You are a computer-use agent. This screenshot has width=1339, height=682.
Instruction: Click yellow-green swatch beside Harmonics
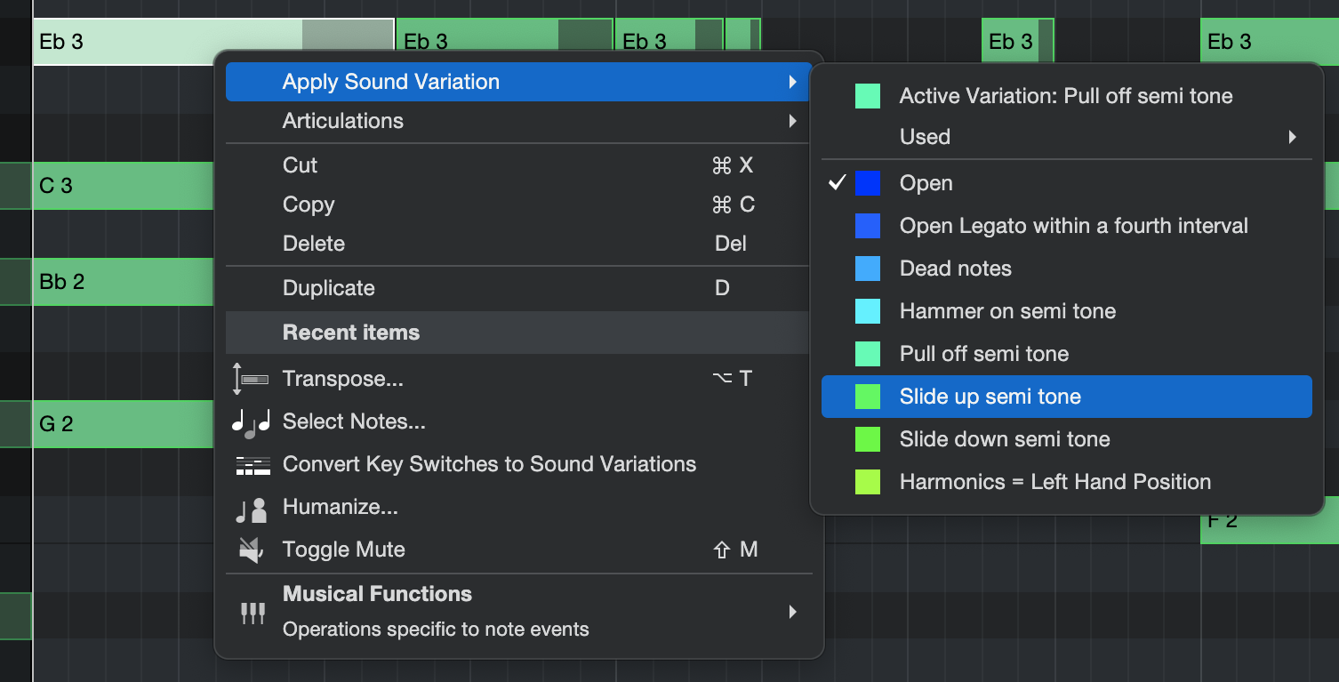coord(868,482)
